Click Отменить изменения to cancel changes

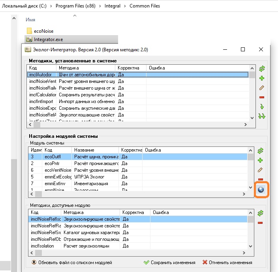(227, 263)
